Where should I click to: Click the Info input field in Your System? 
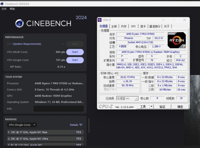pos(59,109)
